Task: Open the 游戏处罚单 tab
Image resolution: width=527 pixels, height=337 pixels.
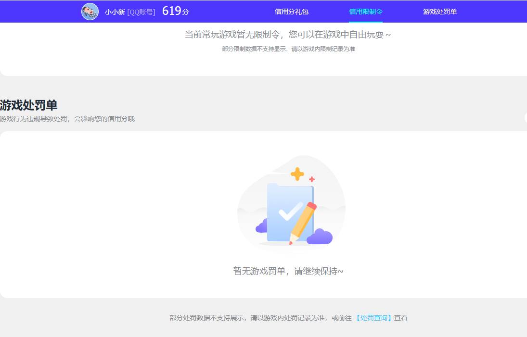Action: click(439, 11)
